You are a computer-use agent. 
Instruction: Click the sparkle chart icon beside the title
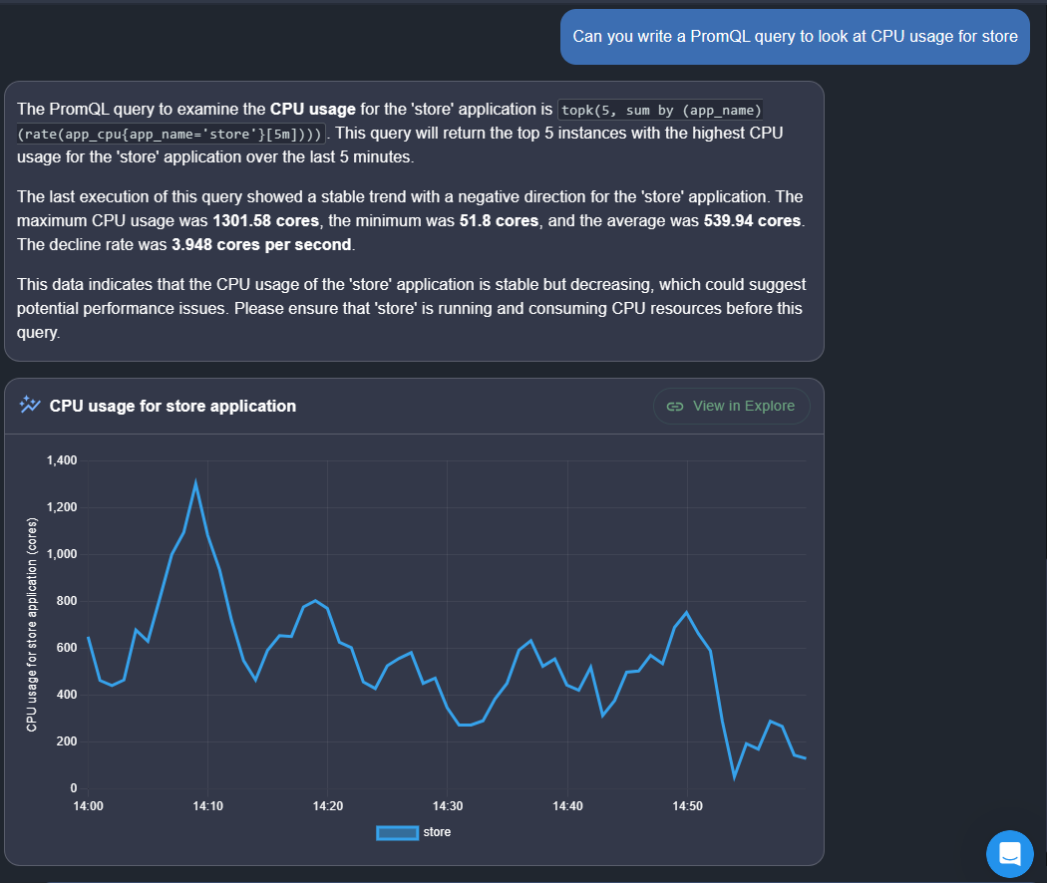click(x=29, y=405)
